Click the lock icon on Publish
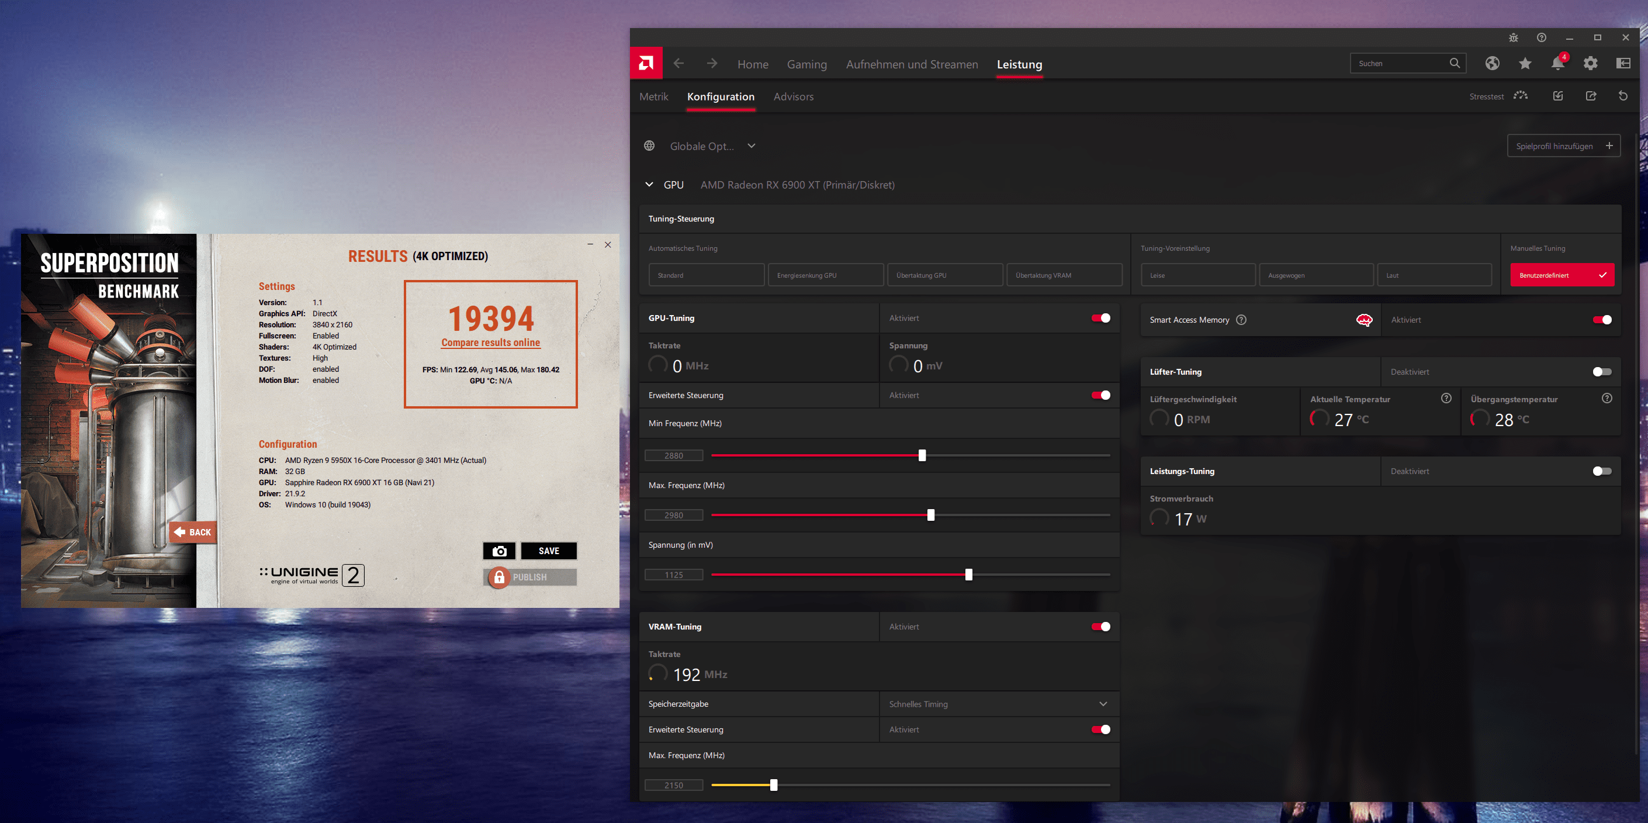 499,578
